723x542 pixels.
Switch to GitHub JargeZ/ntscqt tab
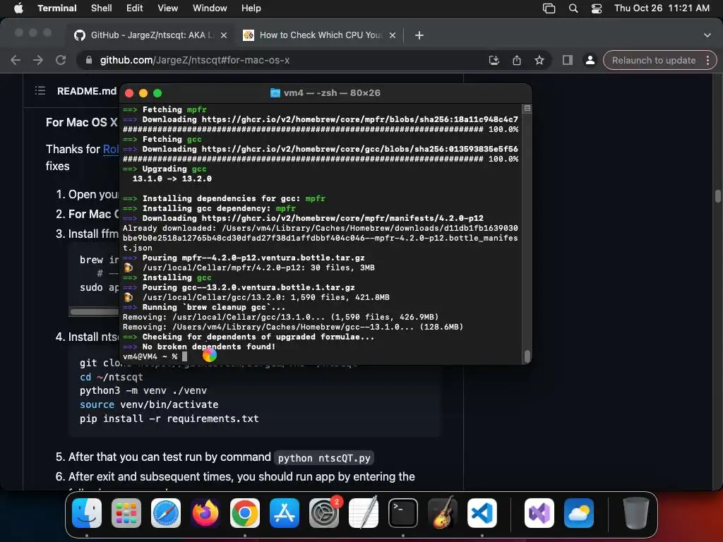[x=151, y=35]
